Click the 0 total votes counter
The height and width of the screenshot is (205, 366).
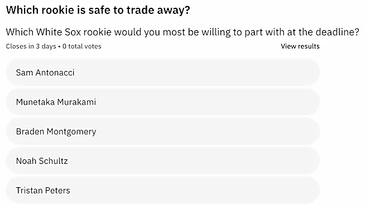(x=82, y=46)
